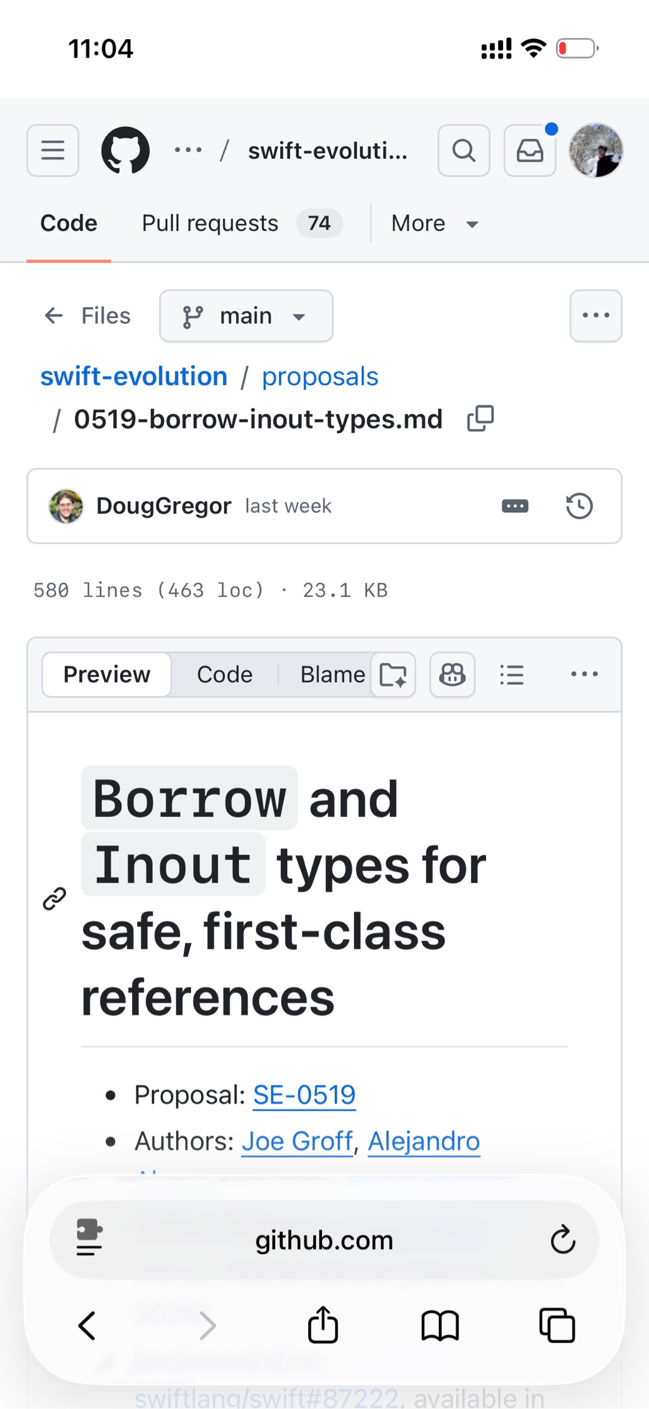Copy the file path icon
The width and height of the screenshot is (649, 1409).
(481, 419)
